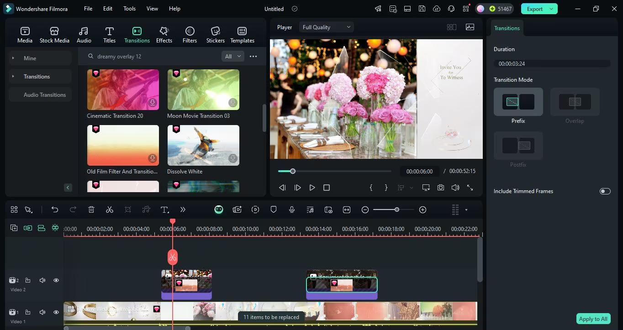The height and width of the screenshot is (330, 623).
Task: Select Prefix transition mode
Action: (x=518, y=102)
